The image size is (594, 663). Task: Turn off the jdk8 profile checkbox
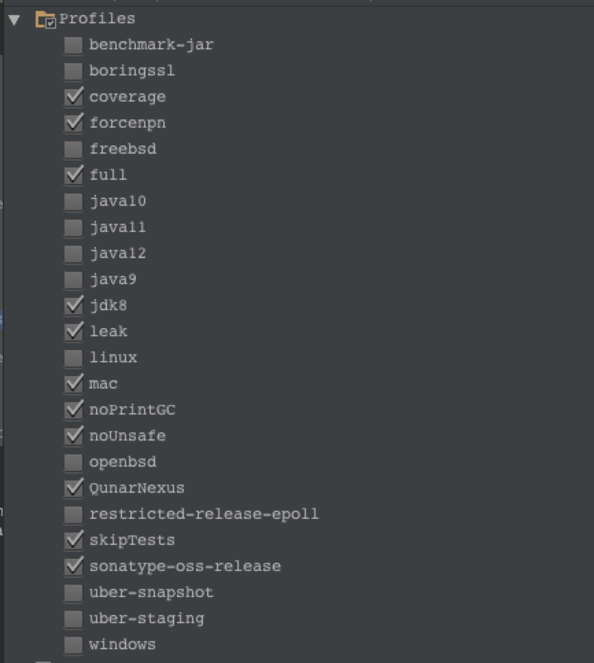(x=73, y=306)
